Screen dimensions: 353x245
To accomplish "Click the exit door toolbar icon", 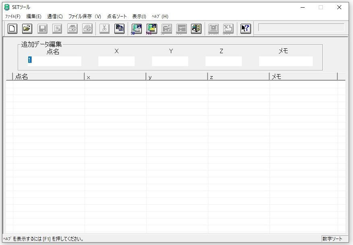I will 196,29.
